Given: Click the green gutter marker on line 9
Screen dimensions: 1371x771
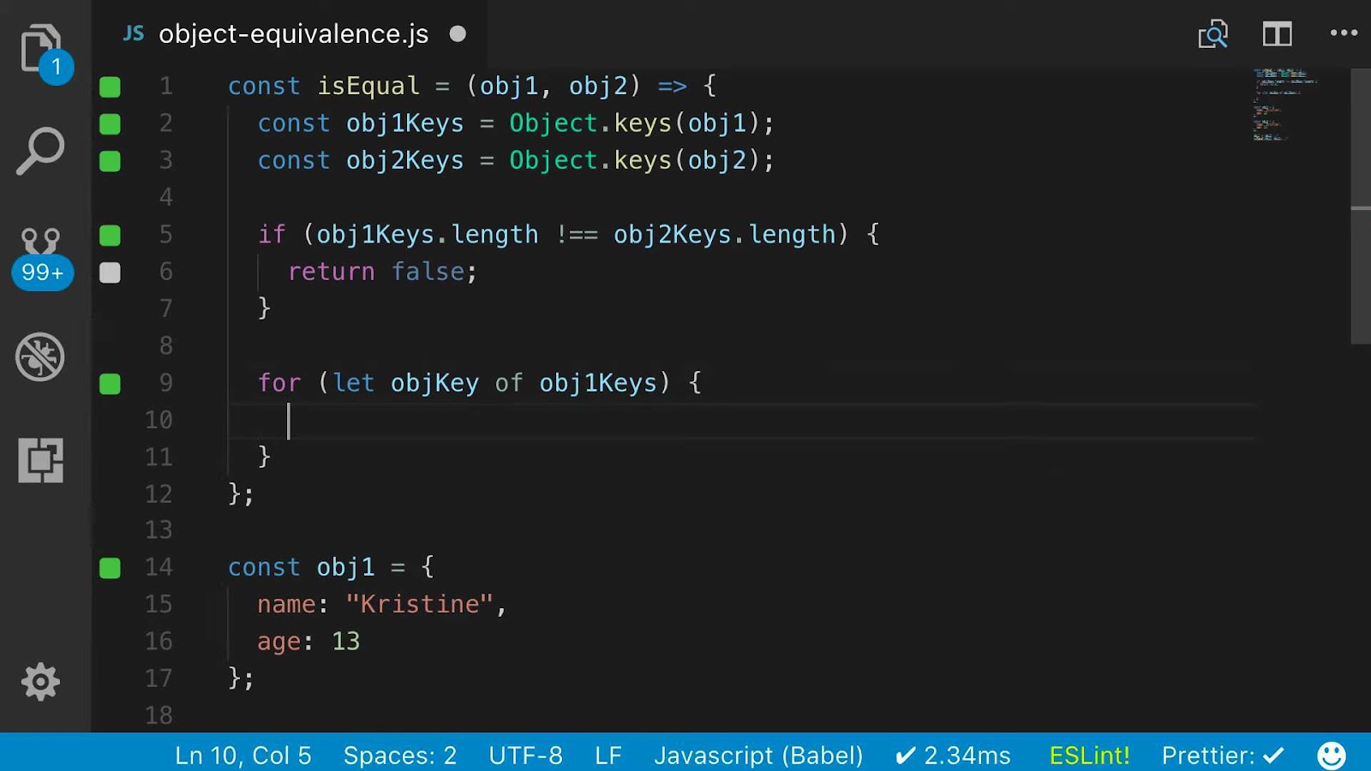Looking at the screenshot, I should (110, 384).
